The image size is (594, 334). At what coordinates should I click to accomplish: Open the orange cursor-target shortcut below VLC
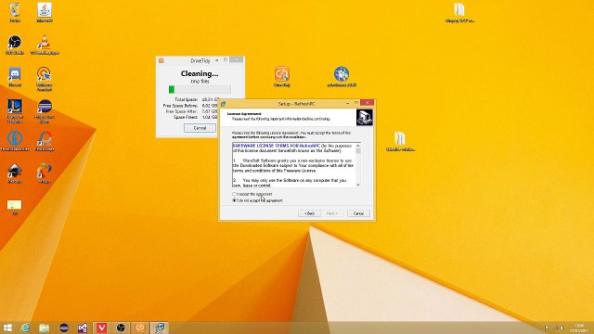coord(45,78)
